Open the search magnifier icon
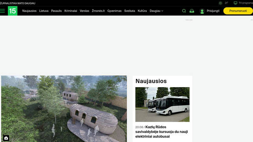The image size is (253, 142). (x=184, y=11)
